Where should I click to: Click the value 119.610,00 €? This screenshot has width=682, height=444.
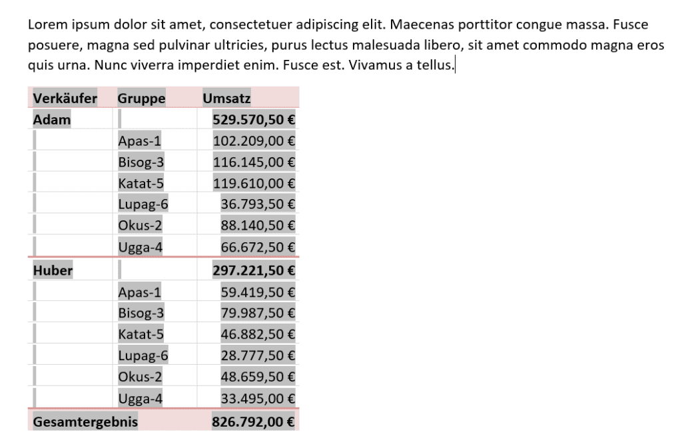click(254, 184)
